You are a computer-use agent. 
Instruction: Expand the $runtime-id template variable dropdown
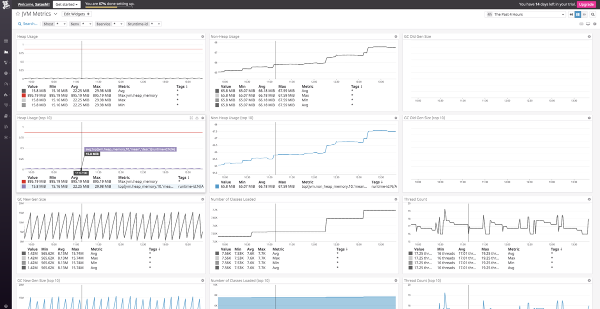click(x=155, y=23)
